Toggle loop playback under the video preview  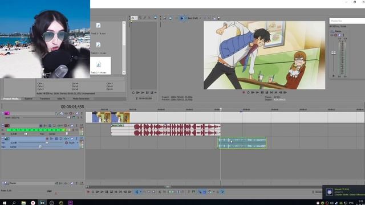pos(248,92)
